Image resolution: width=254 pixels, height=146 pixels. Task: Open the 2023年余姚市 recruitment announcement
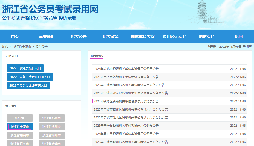tap(126, 69)
